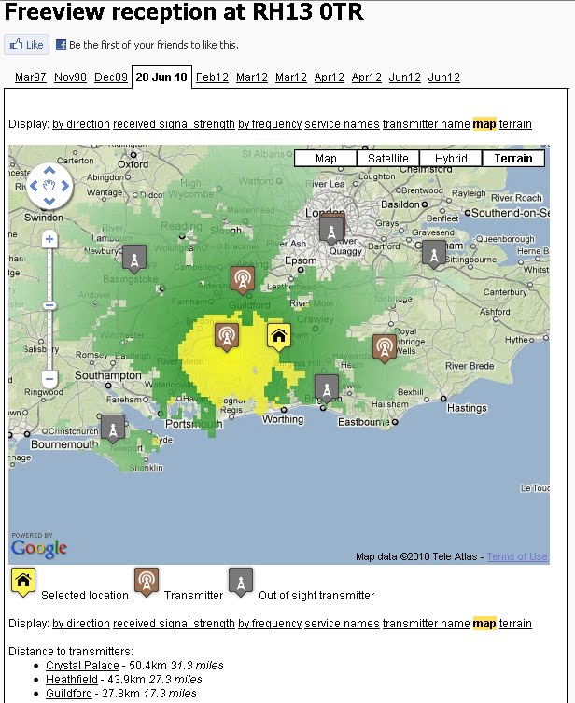Select top highlighted 'map' display option

[x=484, y=124]
